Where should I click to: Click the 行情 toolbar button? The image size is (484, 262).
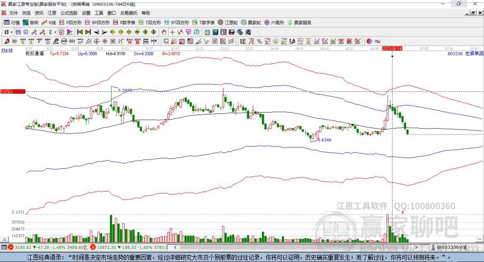click(x=11, y=23)
